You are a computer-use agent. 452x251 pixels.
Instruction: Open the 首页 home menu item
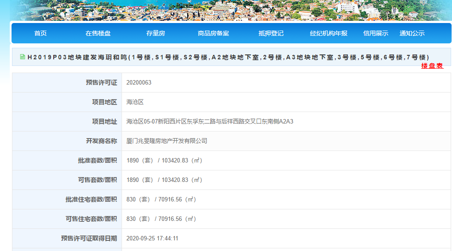(40, 33)
